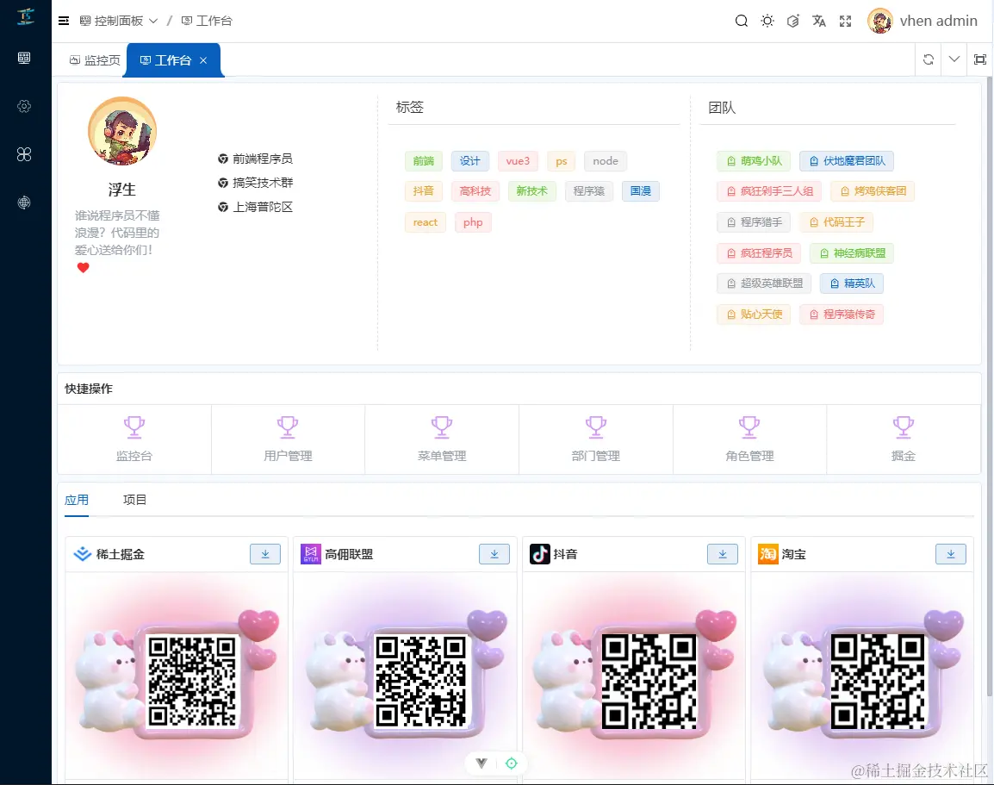Screen dimensions: 994x785
Task: Click the app logo in sidebar
Action: tap(25, 16)
